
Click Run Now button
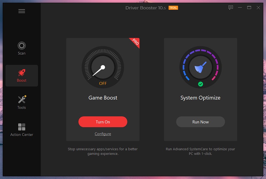[x=201, y=122]
